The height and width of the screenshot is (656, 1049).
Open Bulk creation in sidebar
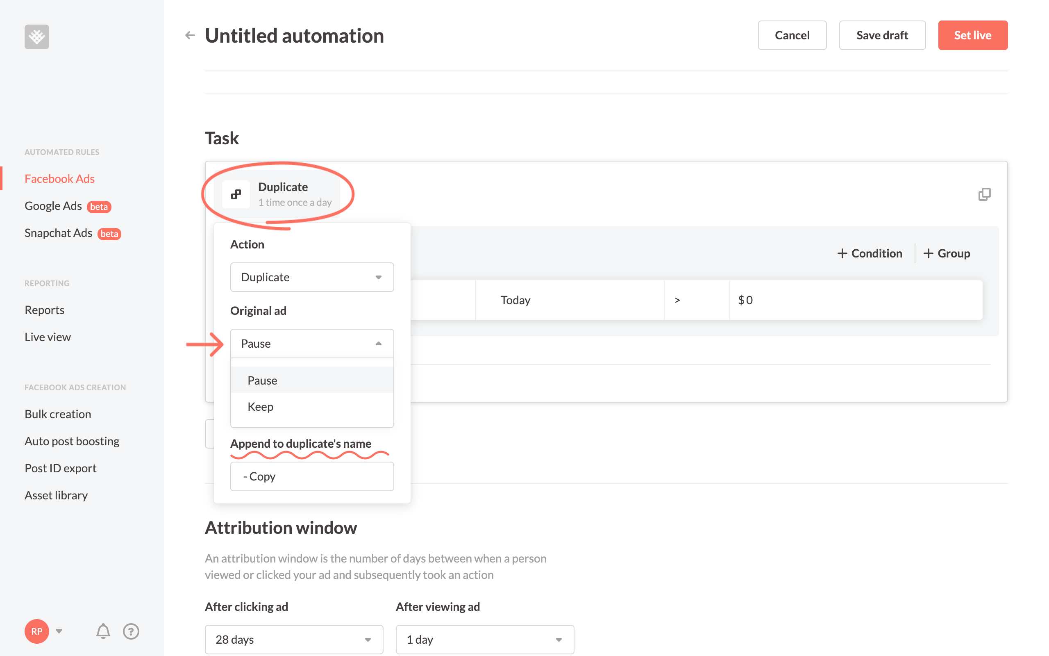(58, 414)
